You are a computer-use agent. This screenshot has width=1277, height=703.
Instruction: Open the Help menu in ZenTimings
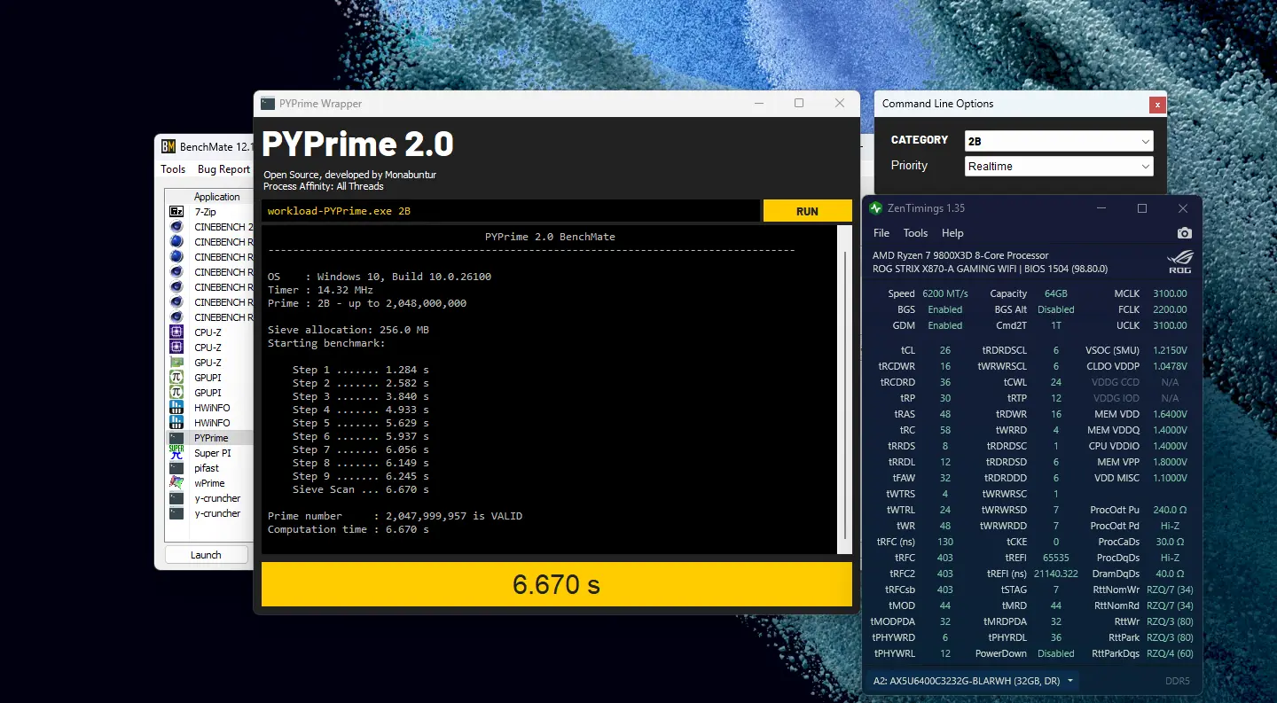tap(952, 233)
